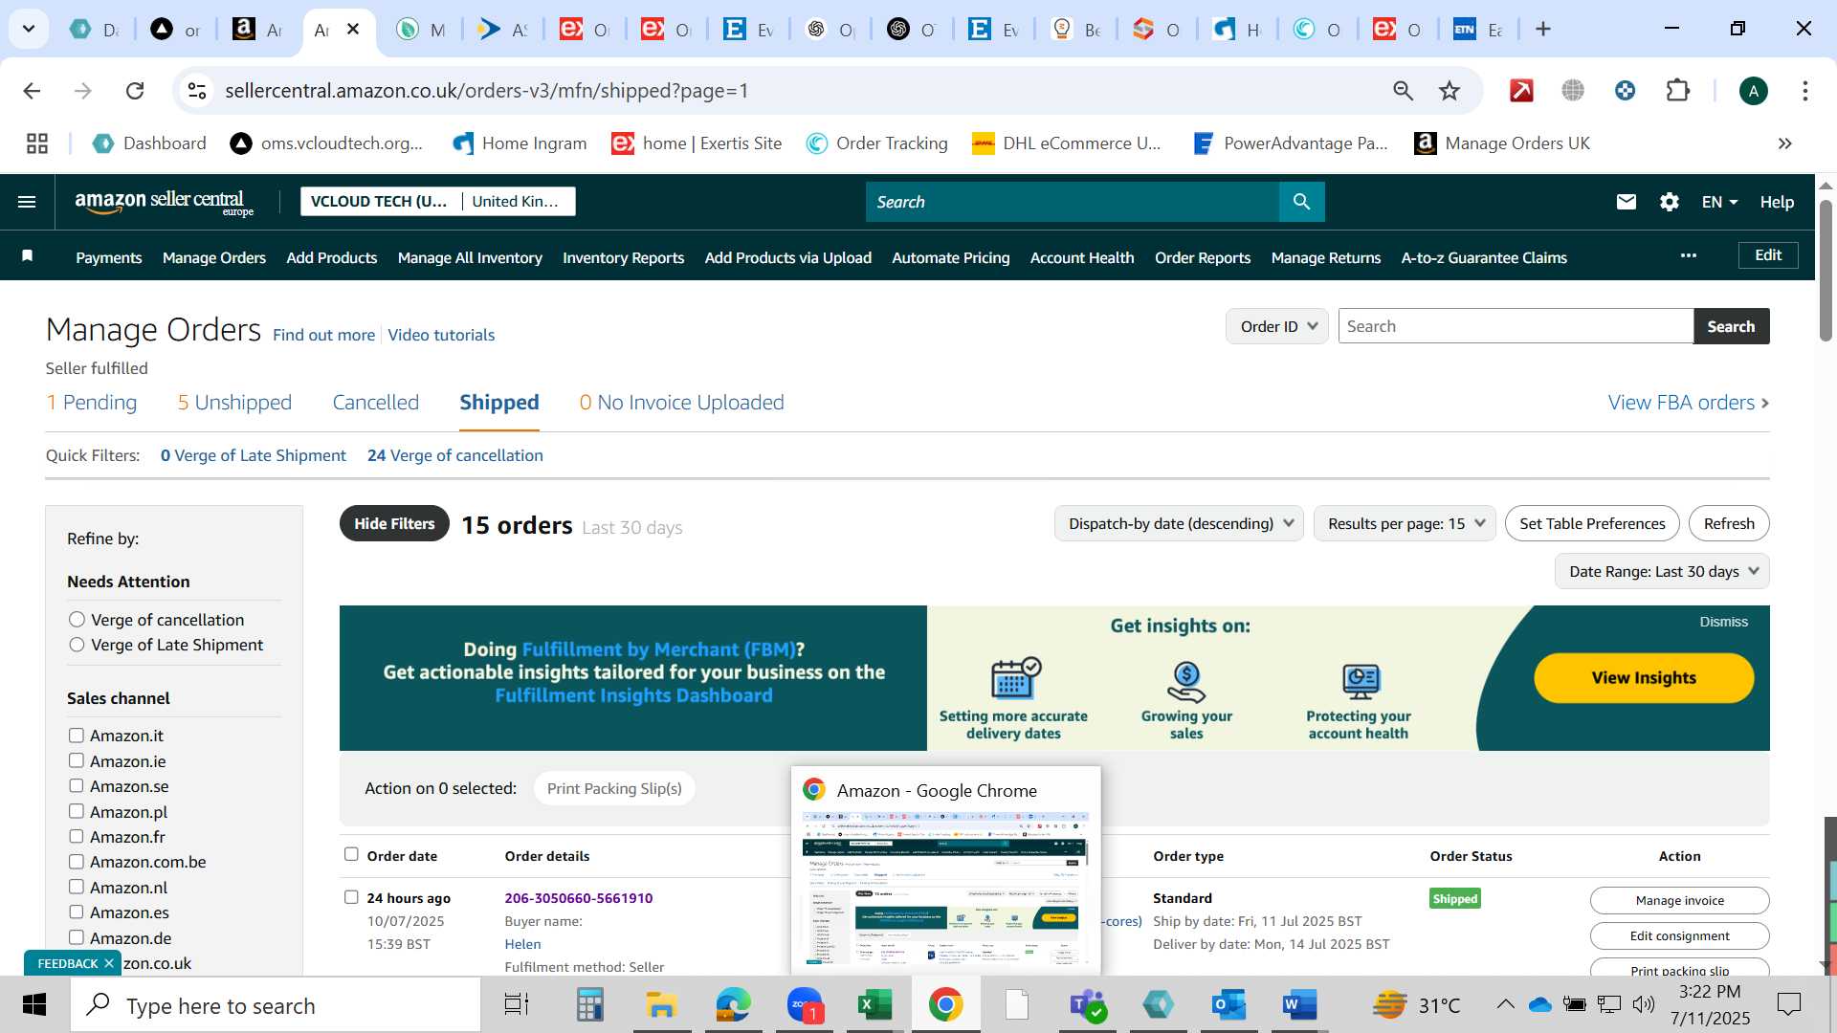Open Manage All Inventory menu

click(470, 257)
